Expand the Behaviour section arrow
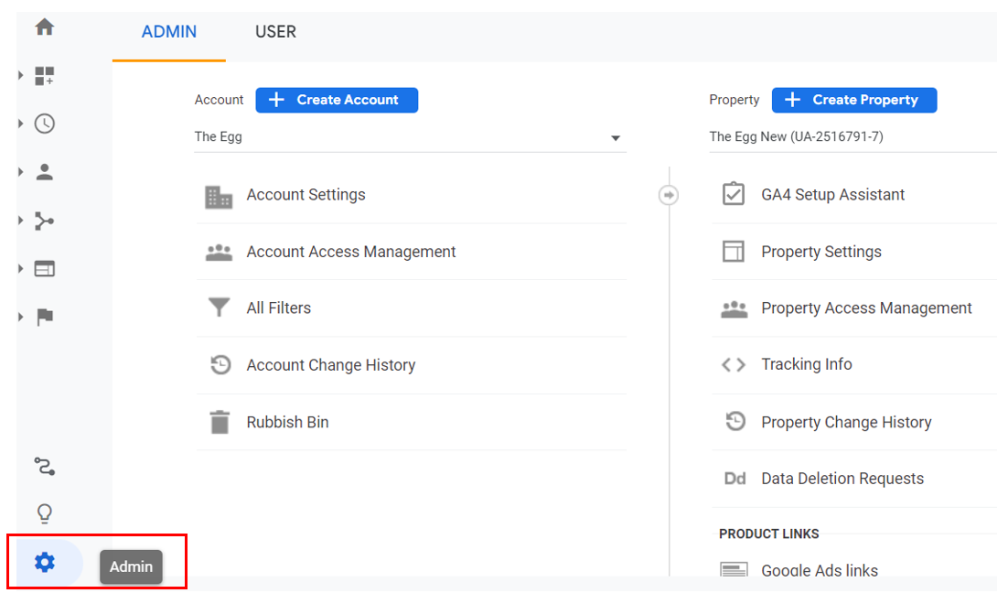 tap(20, 269)
